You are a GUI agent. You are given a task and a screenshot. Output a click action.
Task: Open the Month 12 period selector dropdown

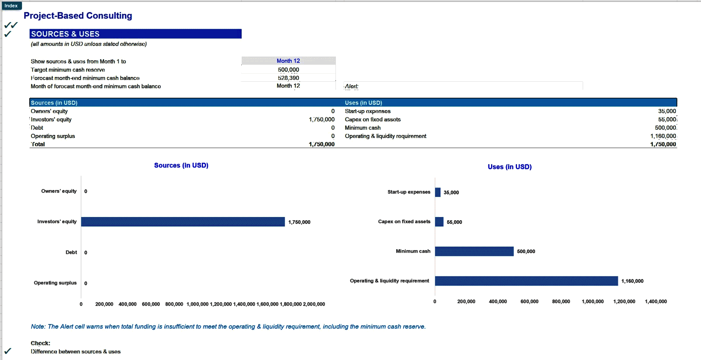point(288,61)
